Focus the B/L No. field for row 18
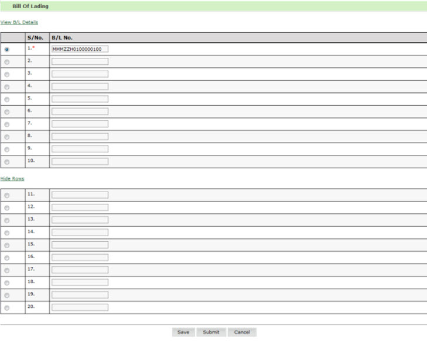 pyautogui.click(x=80, y=283)
